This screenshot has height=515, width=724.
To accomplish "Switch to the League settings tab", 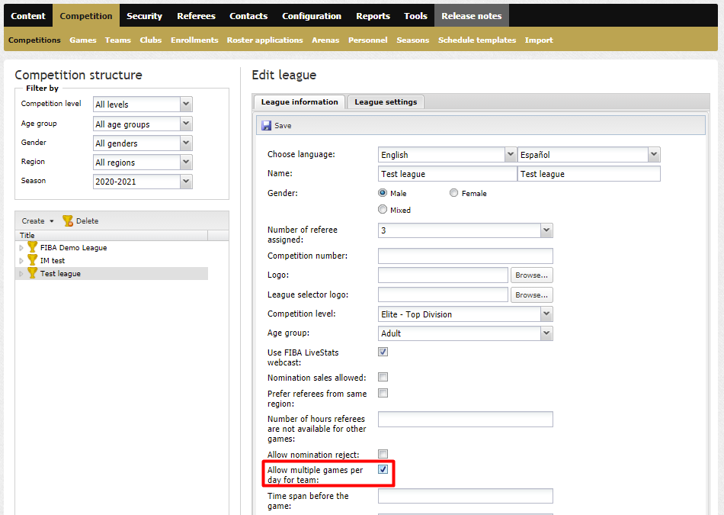I will (x=386, y=101).
